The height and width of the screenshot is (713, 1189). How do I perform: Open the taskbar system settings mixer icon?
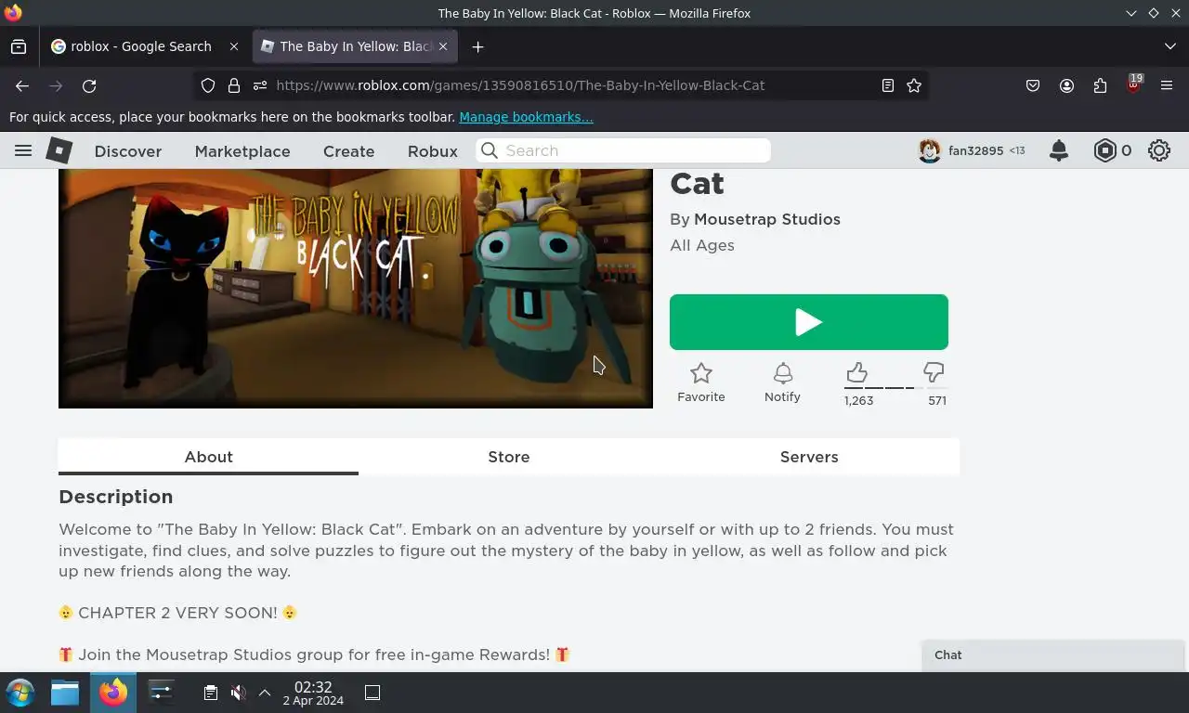pos(161,693)
